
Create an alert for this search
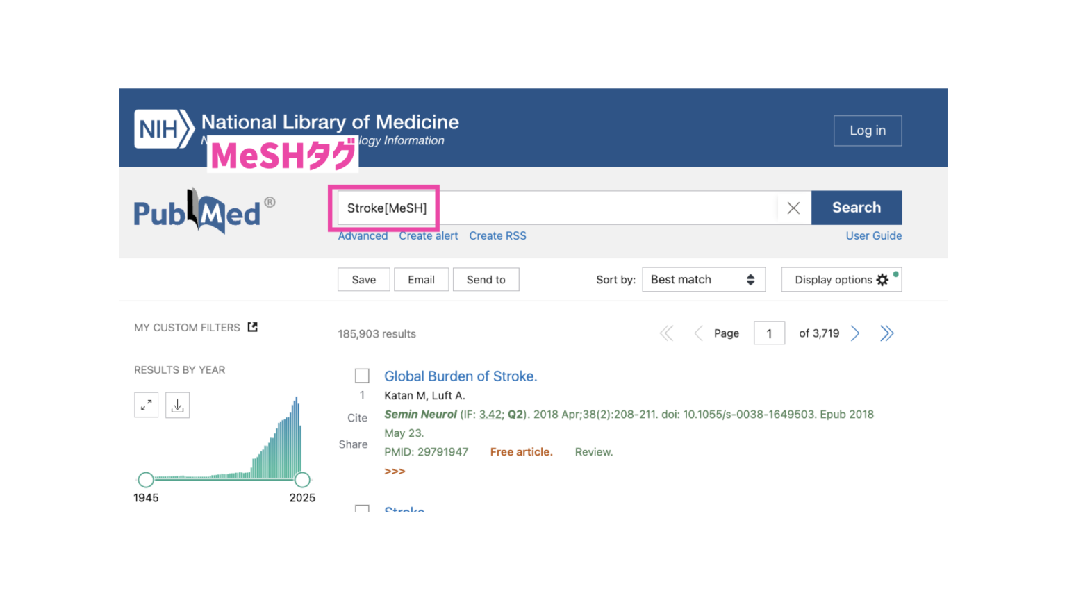pyautogui.click(x=428, y=235)
